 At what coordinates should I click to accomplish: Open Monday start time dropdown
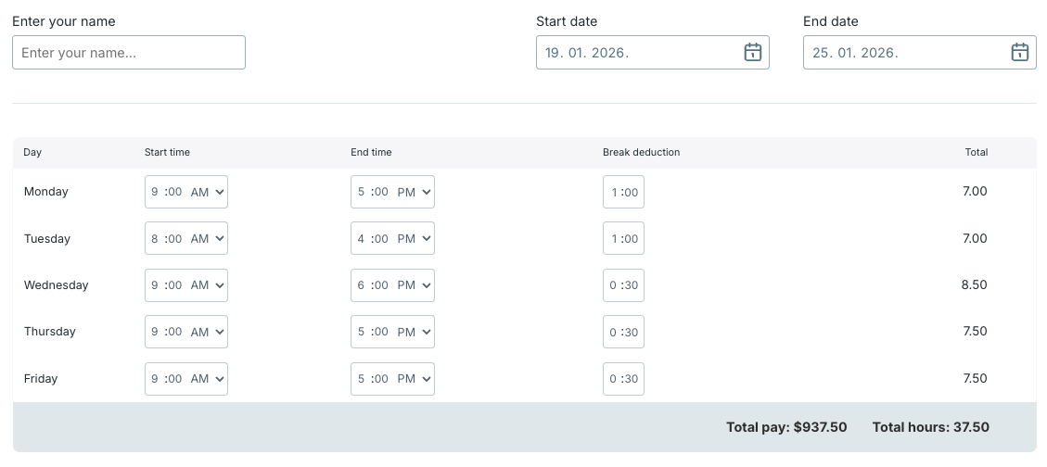coord(186,192)
